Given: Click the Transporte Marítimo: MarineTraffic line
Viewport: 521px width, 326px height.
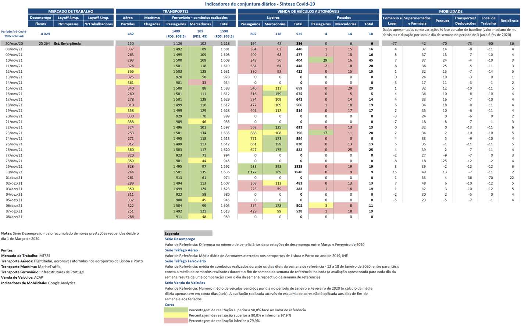Looking at the screenshot, I should tap(31, 267).
